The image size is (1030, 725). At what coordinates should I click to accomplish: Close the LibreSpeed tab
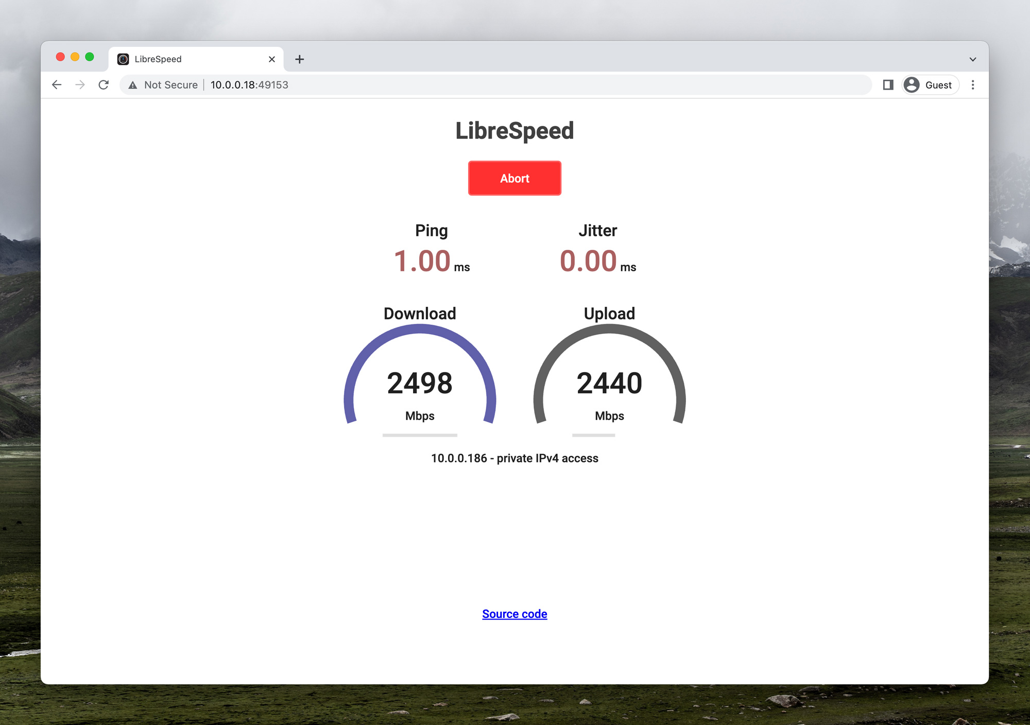point(272,59)
